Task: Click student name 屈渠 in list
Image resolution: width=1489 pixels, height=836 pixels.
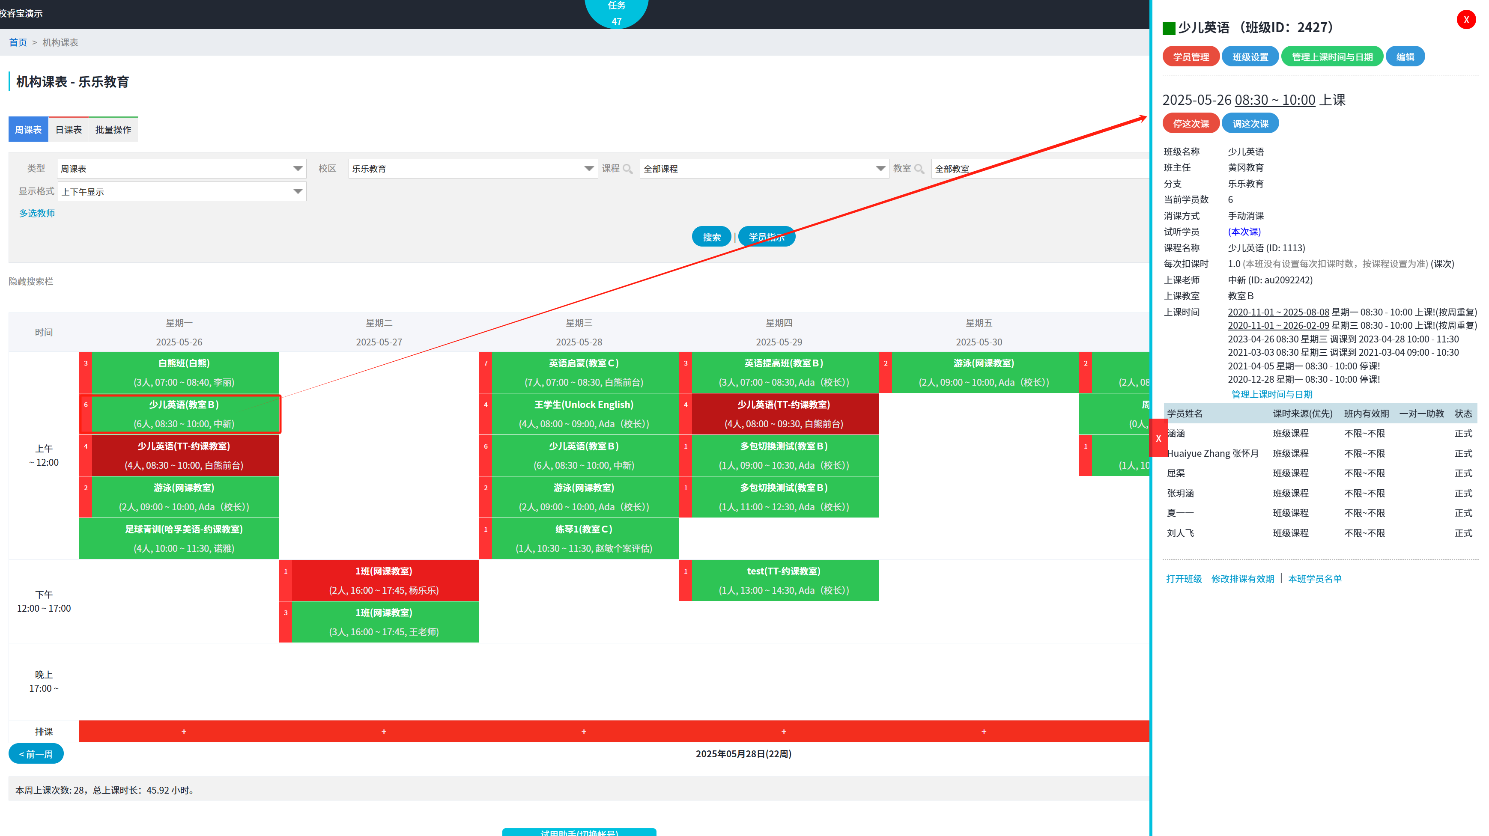Action: 1176,473
